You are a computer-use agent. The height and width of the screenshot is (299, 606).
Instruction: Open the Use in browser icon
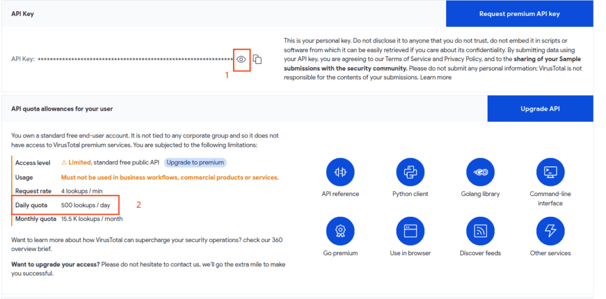point(410,232)
